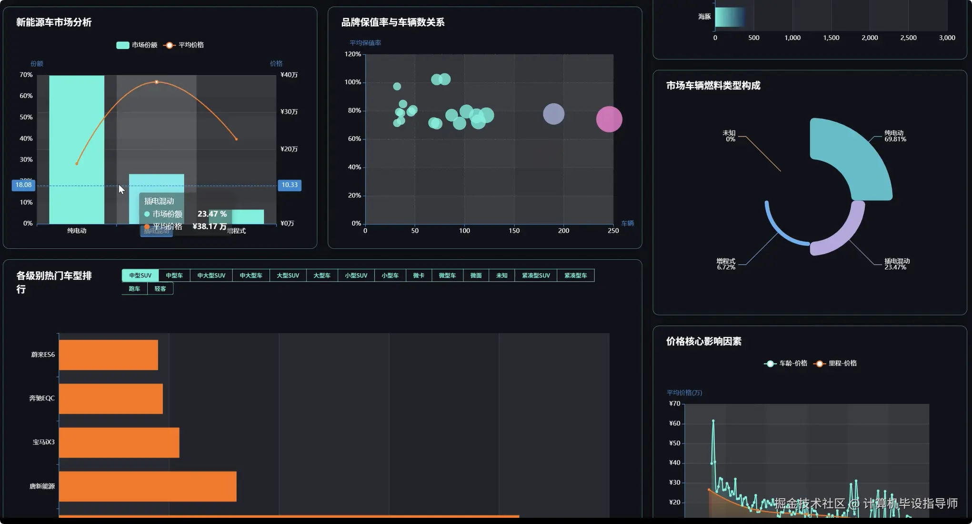The width and height of the screenshot is (972, 524).
Task: Choose the 轻客 tab
Action: (160, 289)
